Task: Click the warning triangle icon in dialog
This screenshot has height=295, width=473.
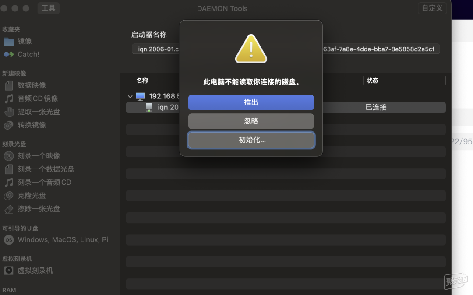Action: click(x=251, y=49)
